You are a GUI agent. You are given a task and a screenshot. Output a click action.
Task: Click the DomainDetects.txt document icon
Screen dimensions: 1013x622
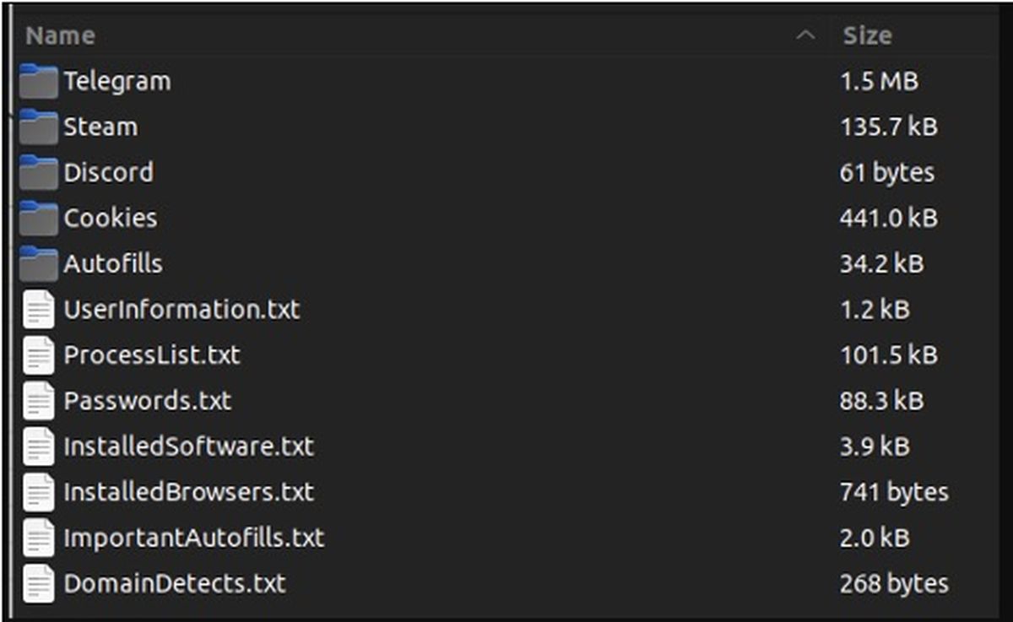[x=38, y=583]
